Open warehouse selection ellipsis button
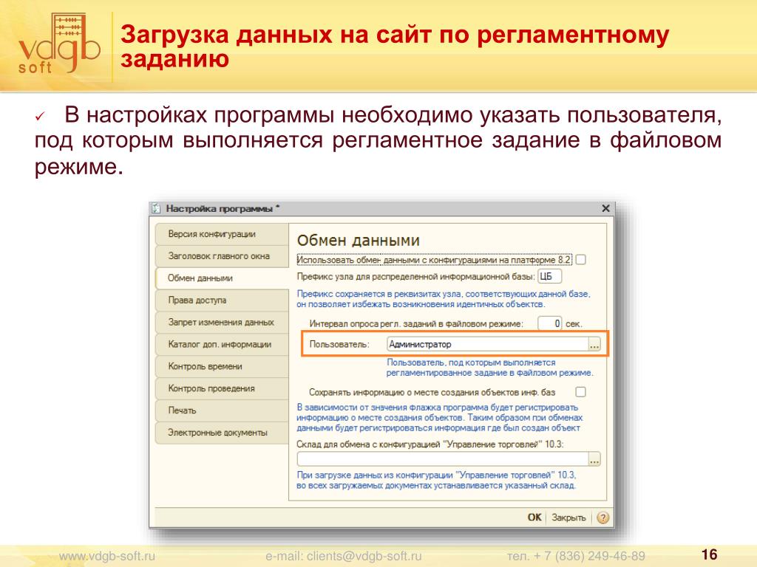This screenshot has height=567, width=757. tap(594, 459)
